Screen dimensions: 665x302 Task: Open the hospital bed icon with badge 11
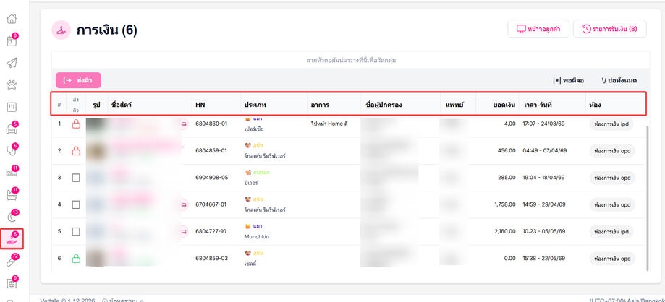(x=12, y=173)
